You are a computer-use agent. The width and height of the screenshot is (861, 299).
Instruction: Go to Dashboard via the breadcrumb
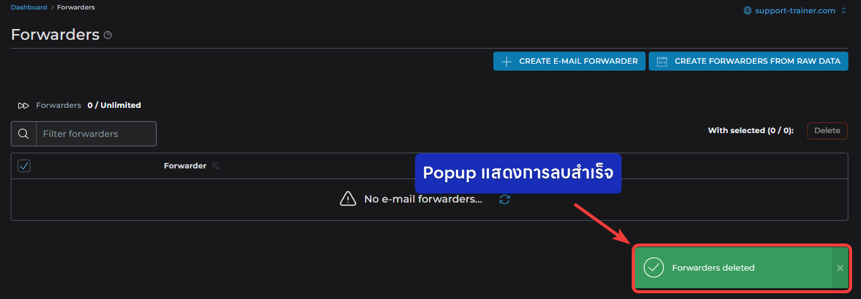coord(29,8)
